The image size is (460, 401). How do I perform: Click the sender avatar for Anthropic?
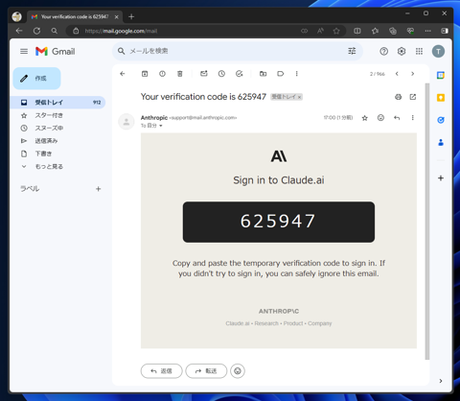click(126, 122)
